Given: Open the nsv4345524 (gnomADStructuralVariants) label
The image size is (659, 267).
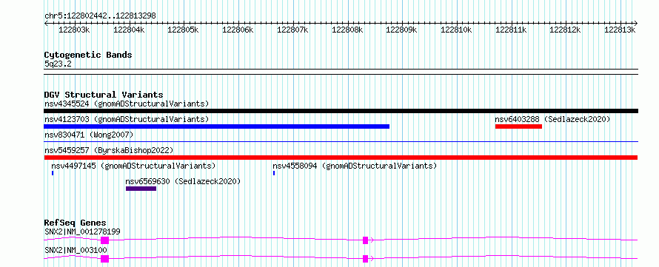Looking at the screenshot, I should pos(127,104).
